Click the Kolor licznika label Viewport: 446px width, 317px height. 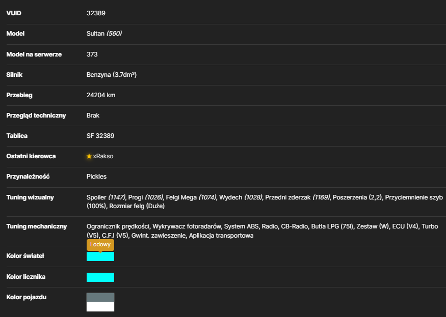pyautogui.click(x=26, y=277)
